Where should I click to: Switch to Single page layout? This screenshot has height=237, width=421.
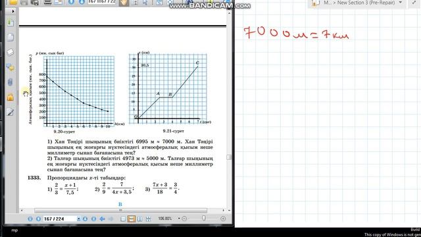(x=123, y=219)
